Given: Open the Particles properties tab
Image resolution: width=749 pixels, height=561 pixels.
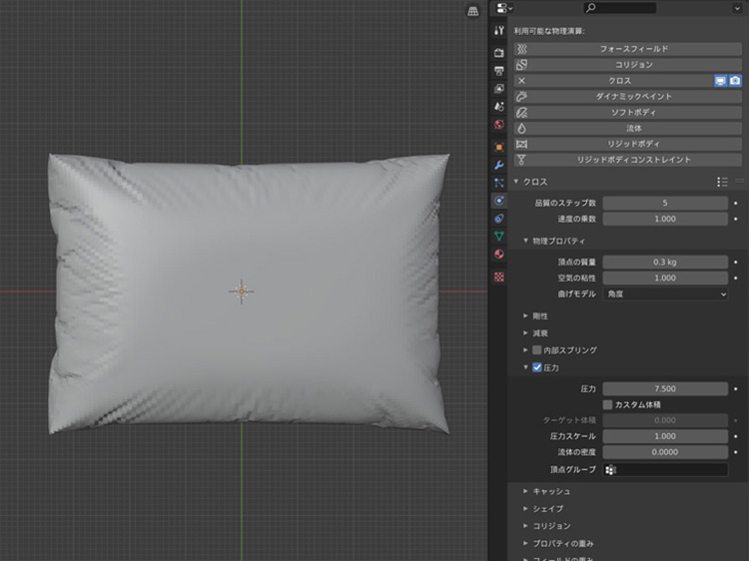Looking at the screenshot, I should pos(499,183).
